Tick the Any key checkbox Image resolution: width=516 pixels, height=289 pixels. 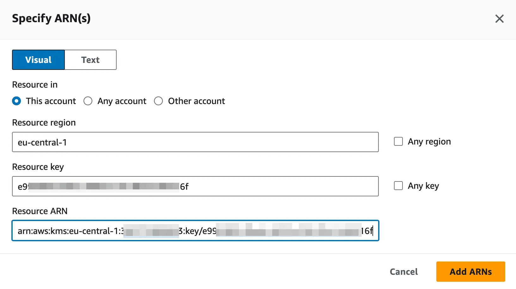pyautogui.click(x=398, y=186)
